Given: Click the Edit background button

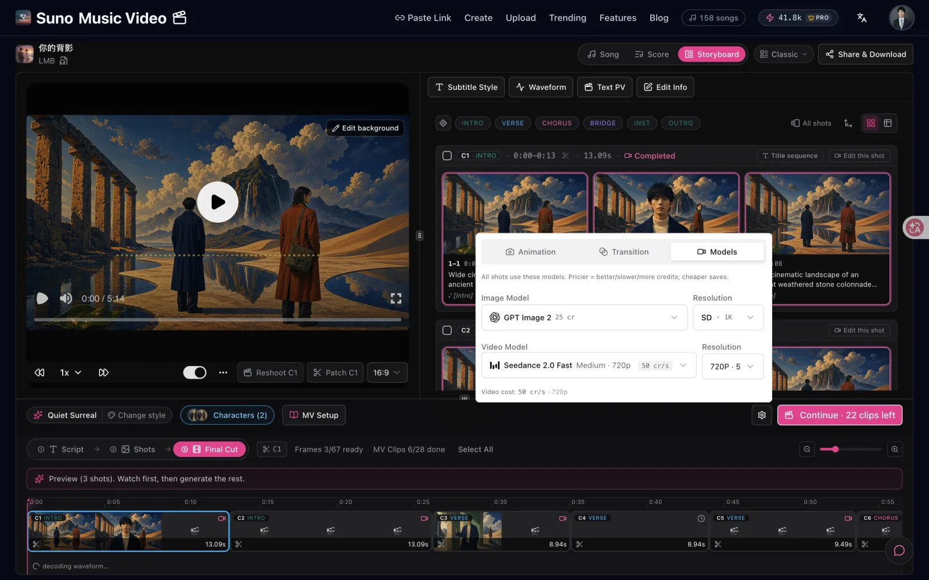Looking at the screenshot, I should click(x=365, y=128).
